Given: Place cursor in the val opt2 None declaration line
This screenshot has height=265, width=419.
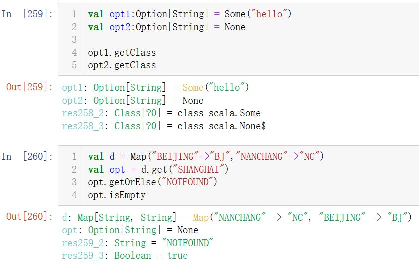Looking at the screenshot, I should tap(167, 27).
